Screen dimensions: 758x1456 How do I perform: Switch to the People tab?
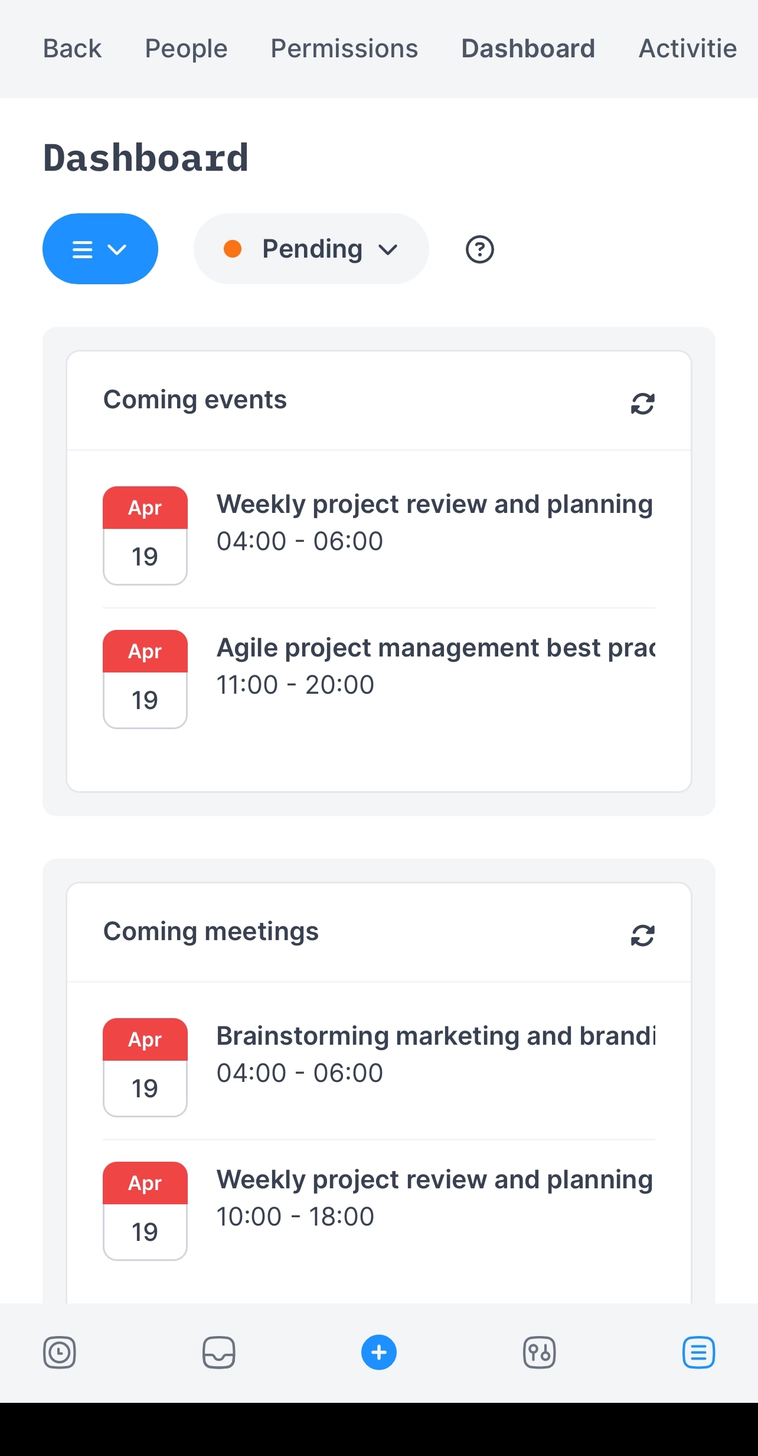[x=186, y=48]
